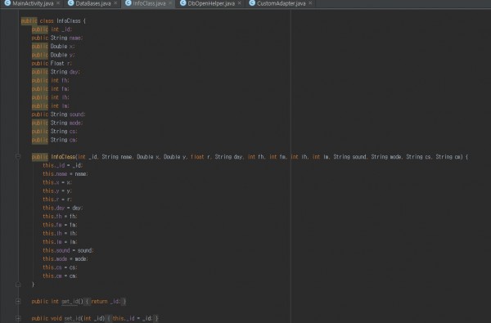Click the 'public String day;' field line
This screenshot has width=491, height=323.
(56, 72)
